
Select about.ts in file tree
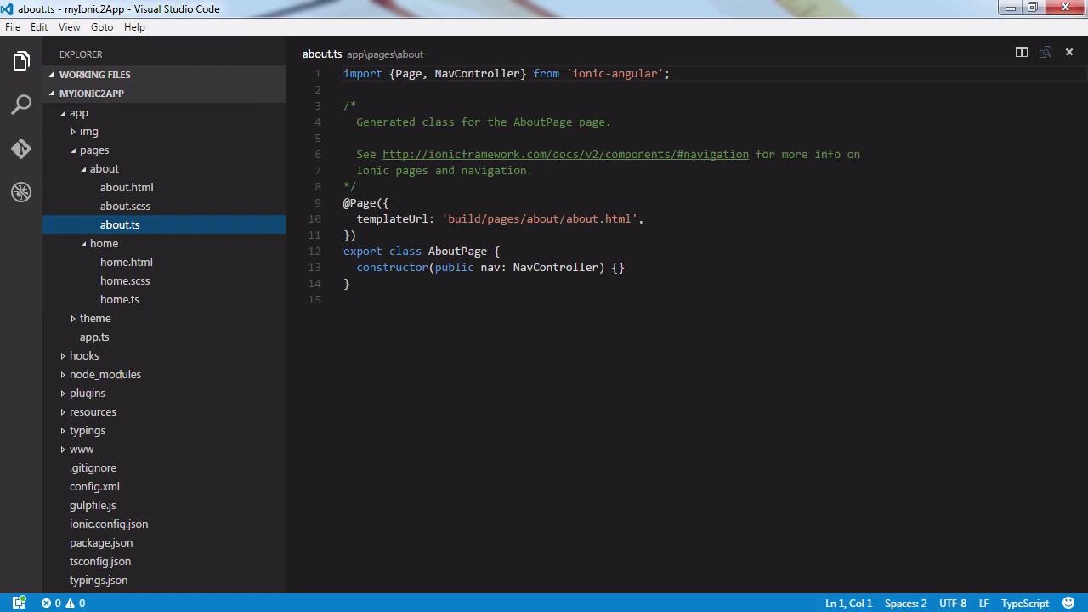coord(164,224)
